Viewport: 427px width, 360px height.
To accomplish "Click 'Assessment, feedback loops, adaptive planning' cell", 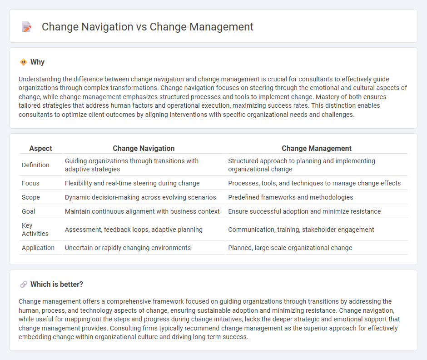I will 144,230.
